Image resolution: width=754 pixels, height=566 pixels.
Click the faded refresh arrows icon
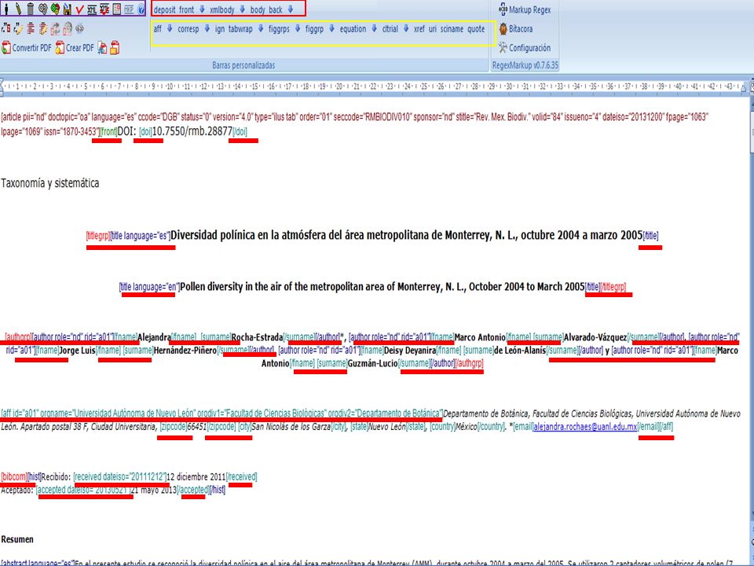click(55, 29)
